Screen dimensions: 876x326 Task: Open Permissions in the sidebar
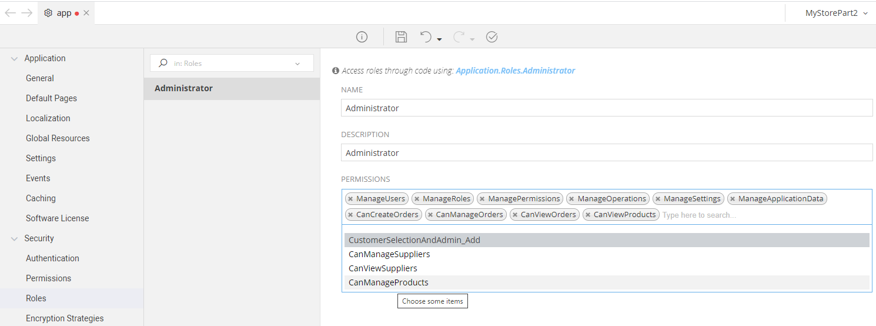[48, 278]
